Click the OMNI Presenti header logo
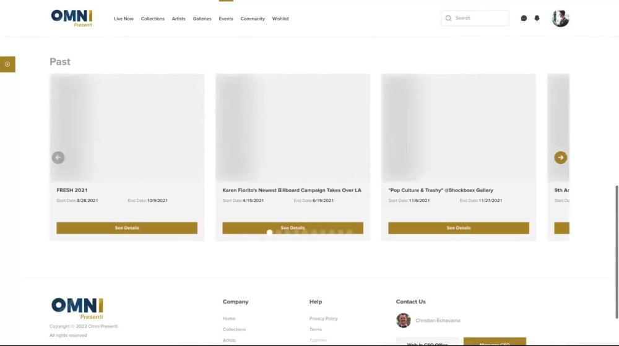Image resolution: width=619 pixels, height=346 pixels. (71, 18)
